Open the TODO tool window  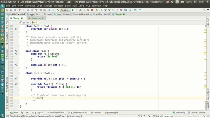25,113
